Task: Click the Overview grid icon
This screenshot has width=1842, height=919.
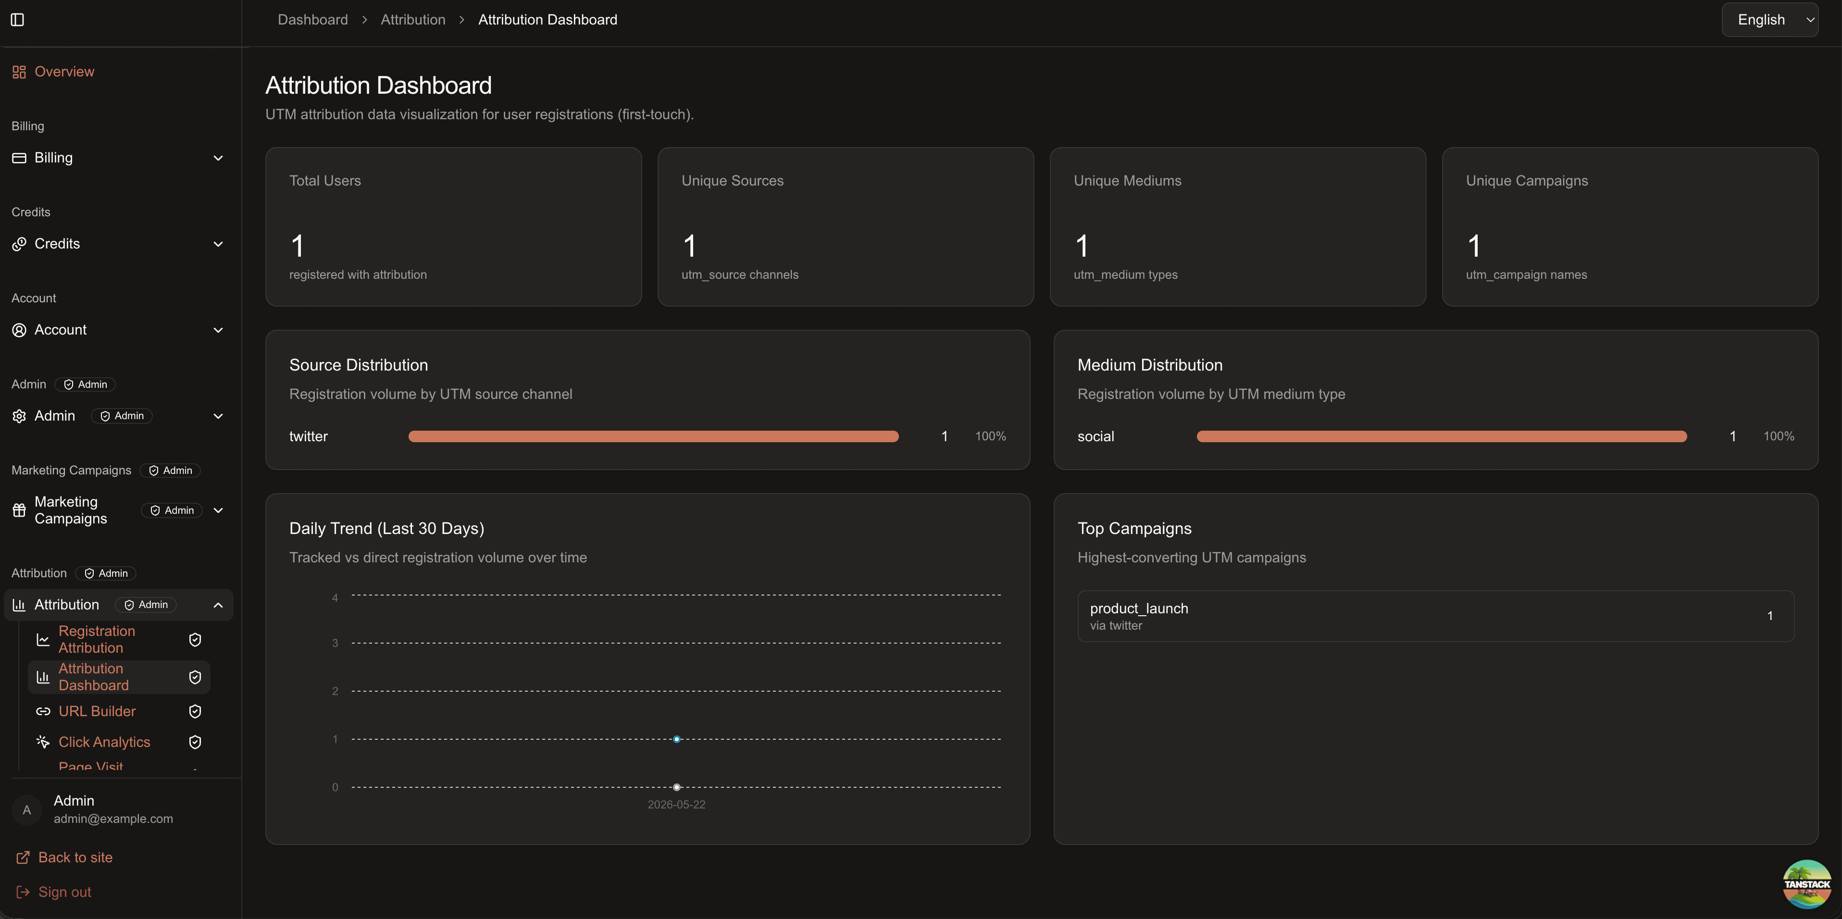Action: tap(19, 72)
